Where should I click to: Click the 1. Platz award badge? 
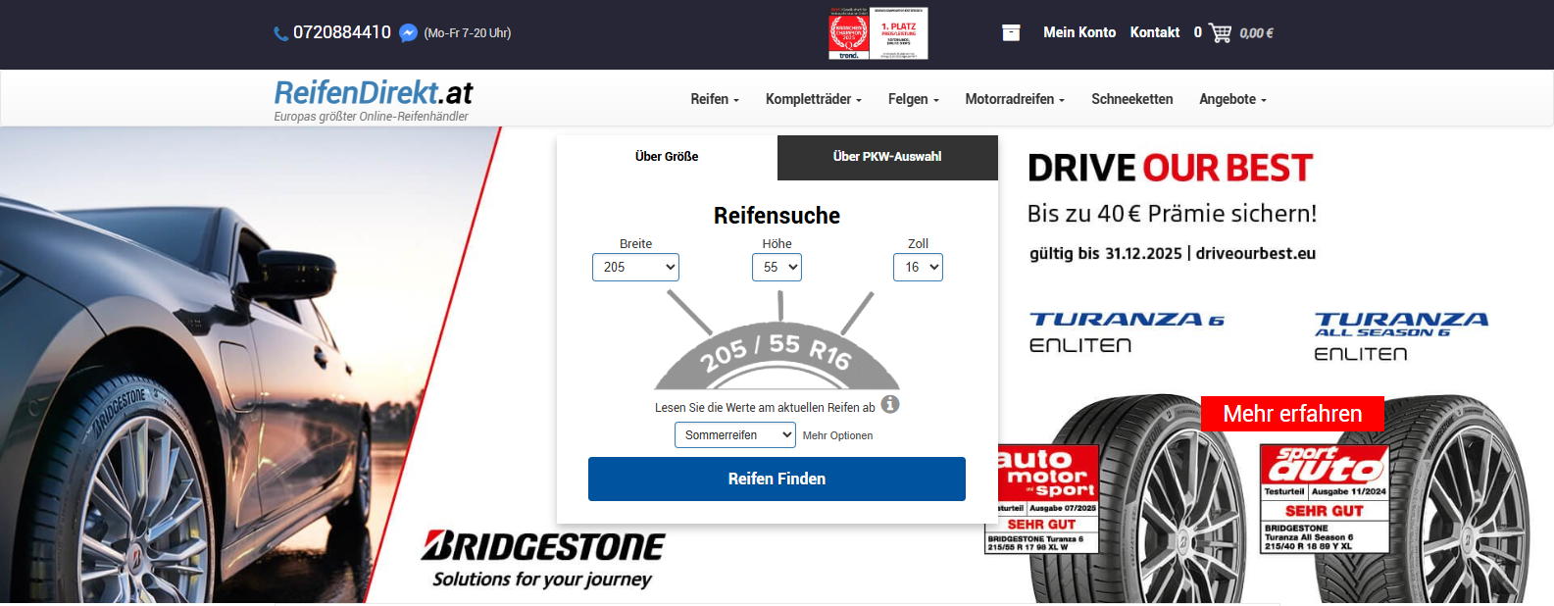[899, 34]
